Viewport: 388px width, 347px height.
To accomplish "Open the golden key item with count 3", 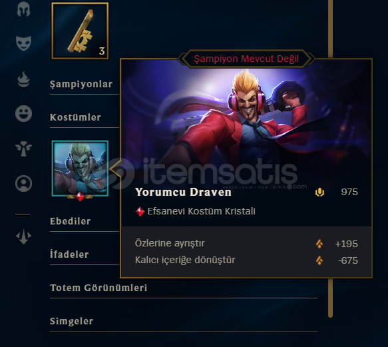I will pyautogui.click(x=80, y=31).
